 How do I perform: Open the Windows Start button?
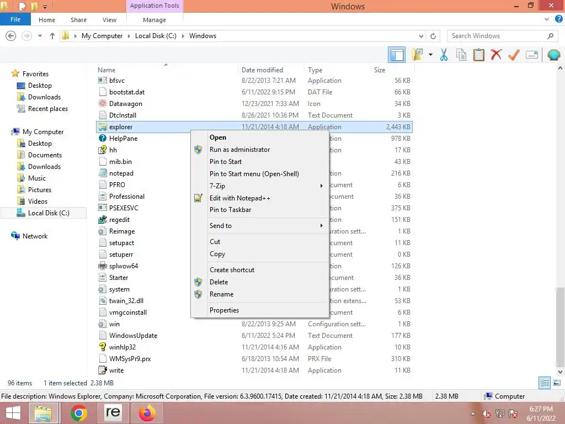coord(13,413)
